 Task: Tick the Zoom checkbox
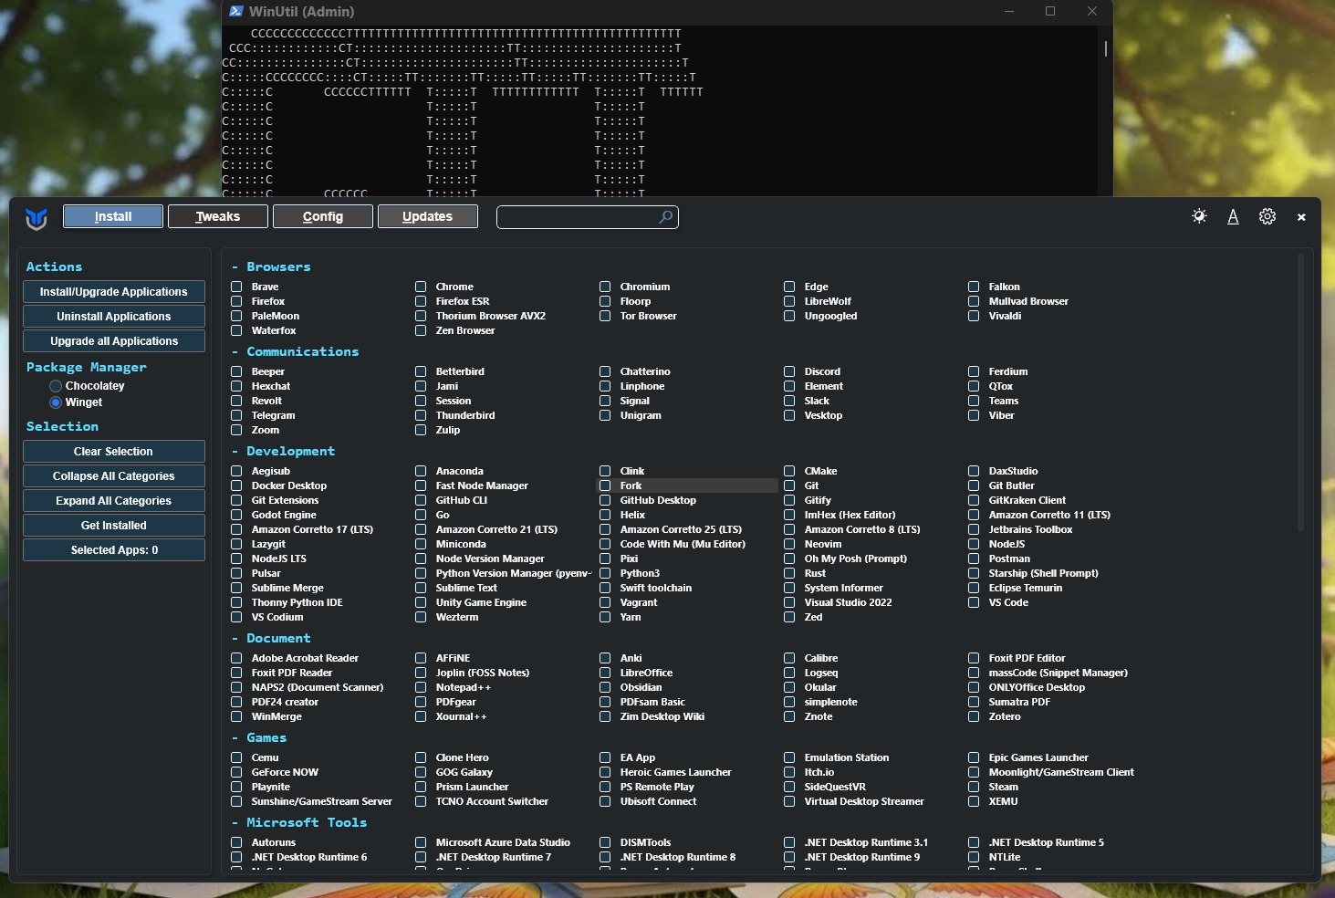[x=236, y=430]
